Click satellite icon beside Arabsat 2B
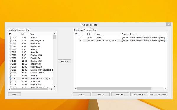 click(x=10, y=81)
